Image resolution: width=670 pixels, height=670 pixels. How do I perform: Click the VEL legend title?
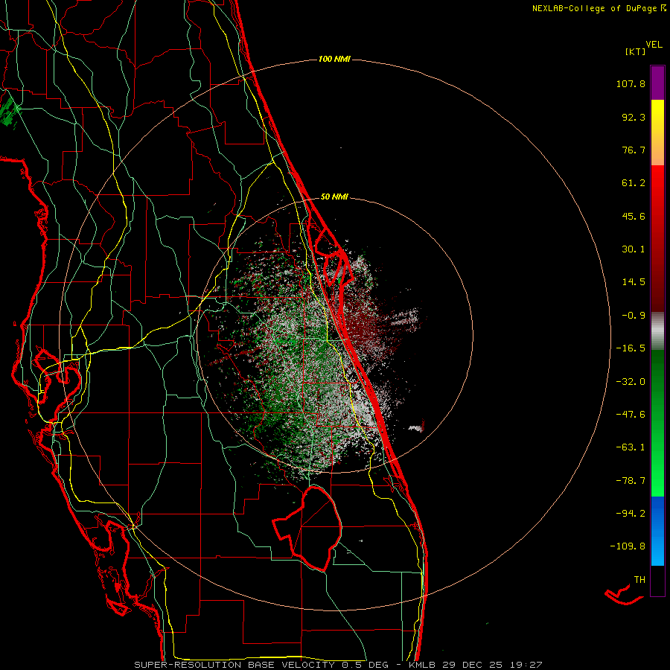coord(654,45)
